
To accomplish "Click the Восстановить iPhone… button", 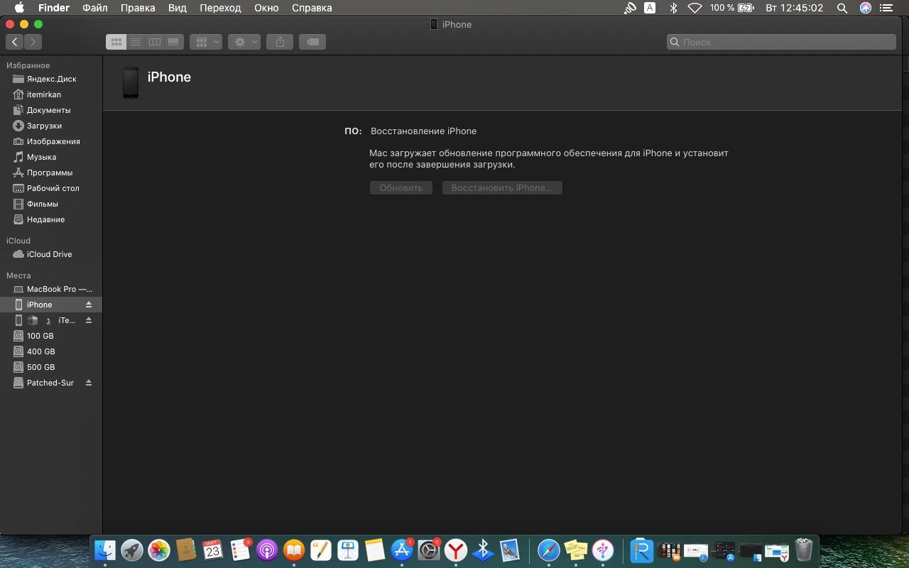I will click(502, 188).
